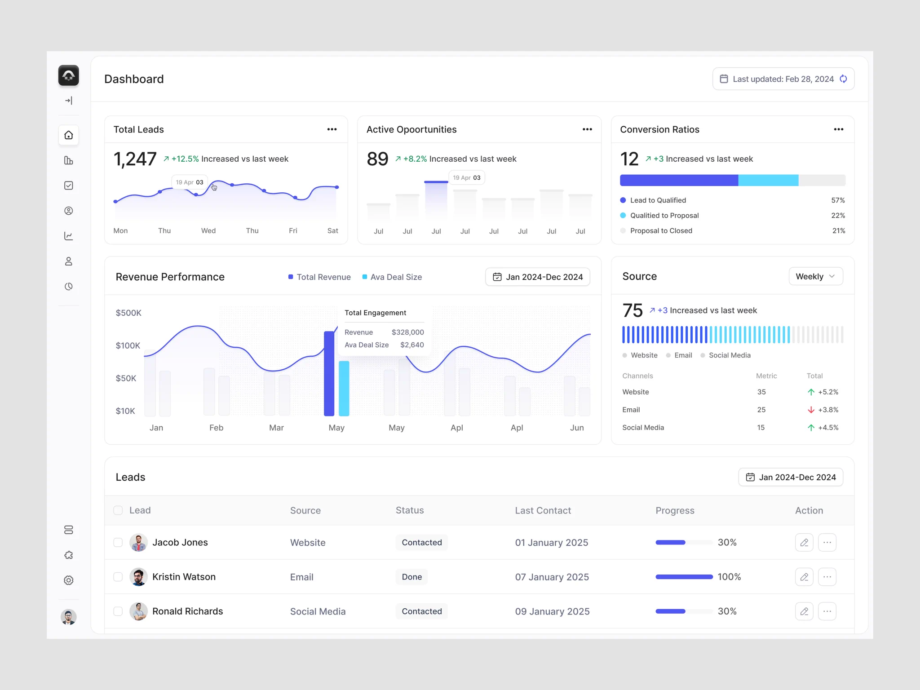Click the refresh icon next to last updated
Viewport: 920px width, 690px height.
(x=844, y=79)
